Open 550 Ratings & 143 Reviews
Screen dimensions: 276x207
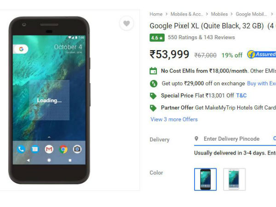201,37
